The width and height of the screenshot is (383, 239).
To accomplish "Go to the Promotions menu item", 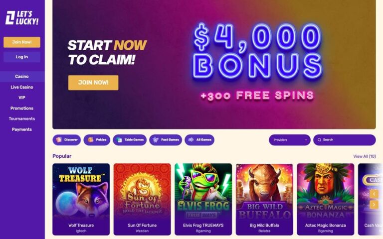I will [22, 108].
